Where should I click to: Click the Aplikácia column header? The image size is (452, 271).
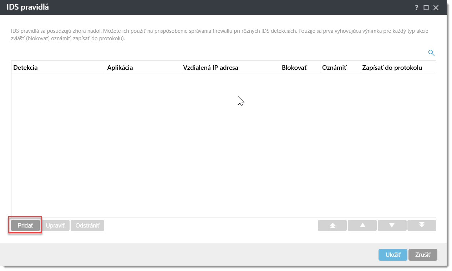(143, 67)
